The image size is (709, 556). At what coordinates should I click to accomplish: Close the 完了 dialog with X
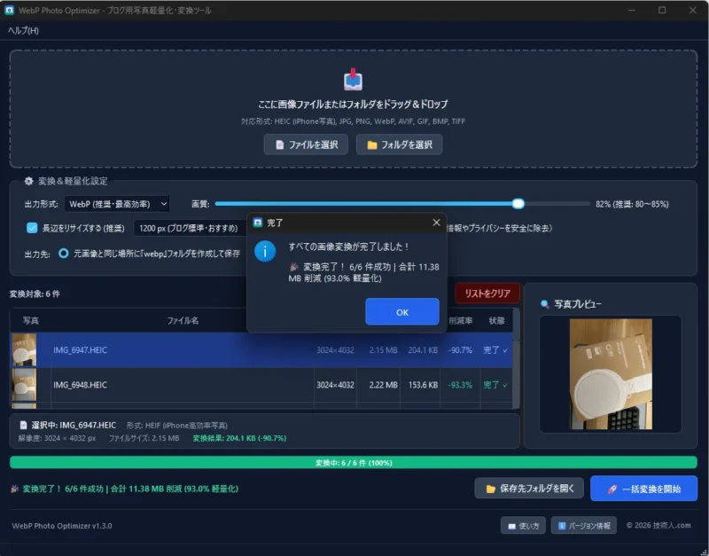point(436,223)
